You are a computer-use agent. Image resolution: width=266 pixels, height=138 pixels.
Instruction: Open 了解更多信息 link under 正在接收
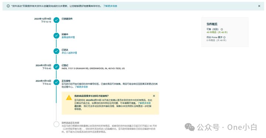tap(81, 87)
